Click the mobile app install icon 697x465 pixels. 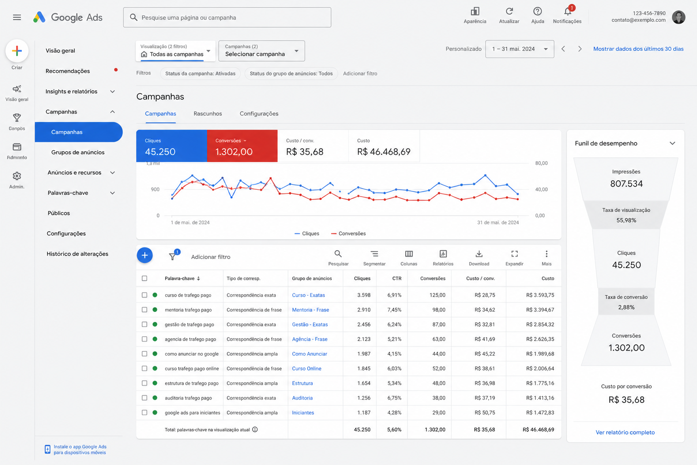click(x=48, y=450)
